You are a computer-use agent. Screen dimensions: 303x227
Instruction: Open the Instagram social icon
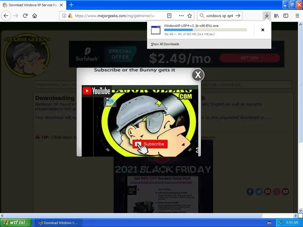[x=277, y=192]
